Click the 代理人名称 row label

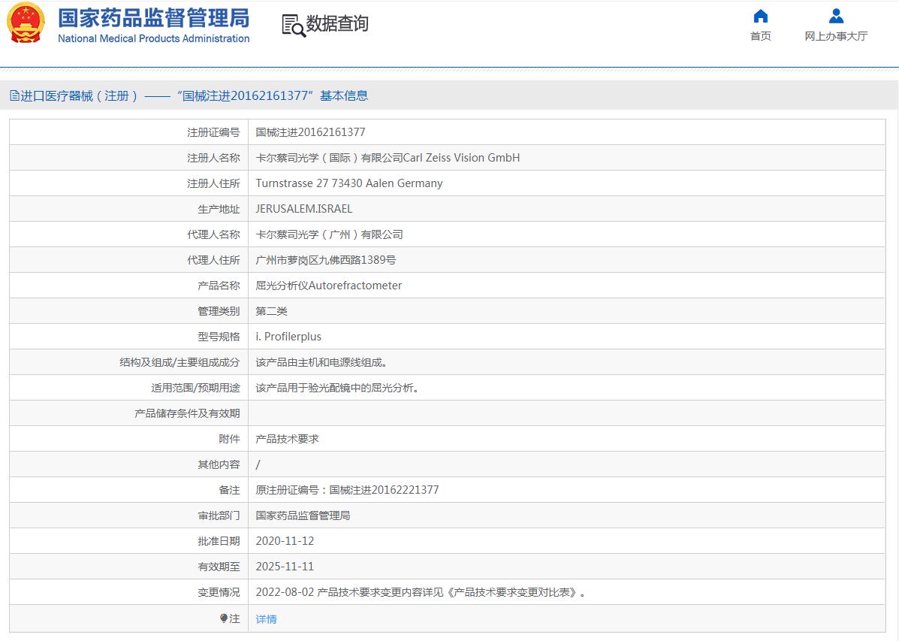point(213,234)
